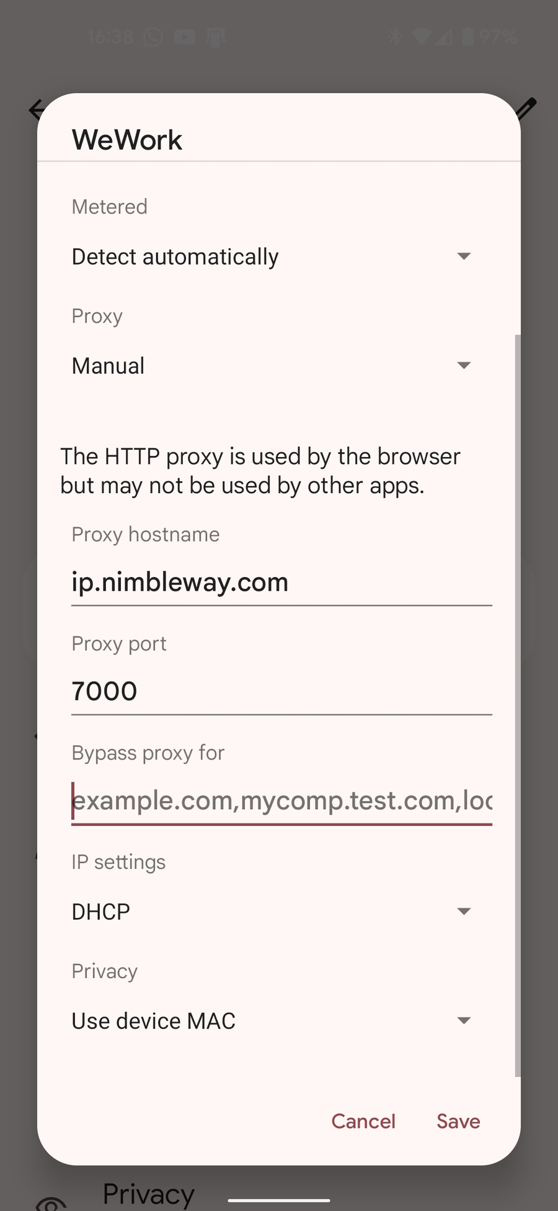Expand the Proxy Manual dropdown arrow
The width and height of the screenshot is (558, 1211).
(464, 365)
